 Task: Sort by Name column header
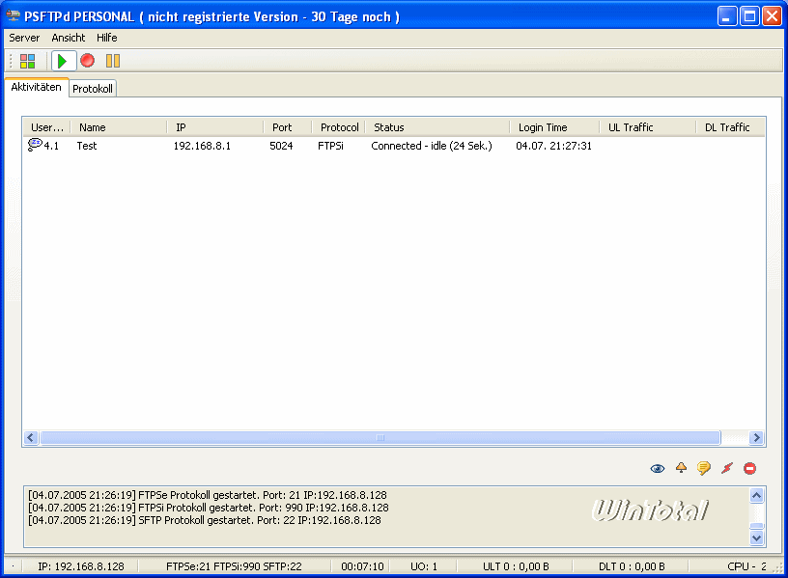(119, 127)
